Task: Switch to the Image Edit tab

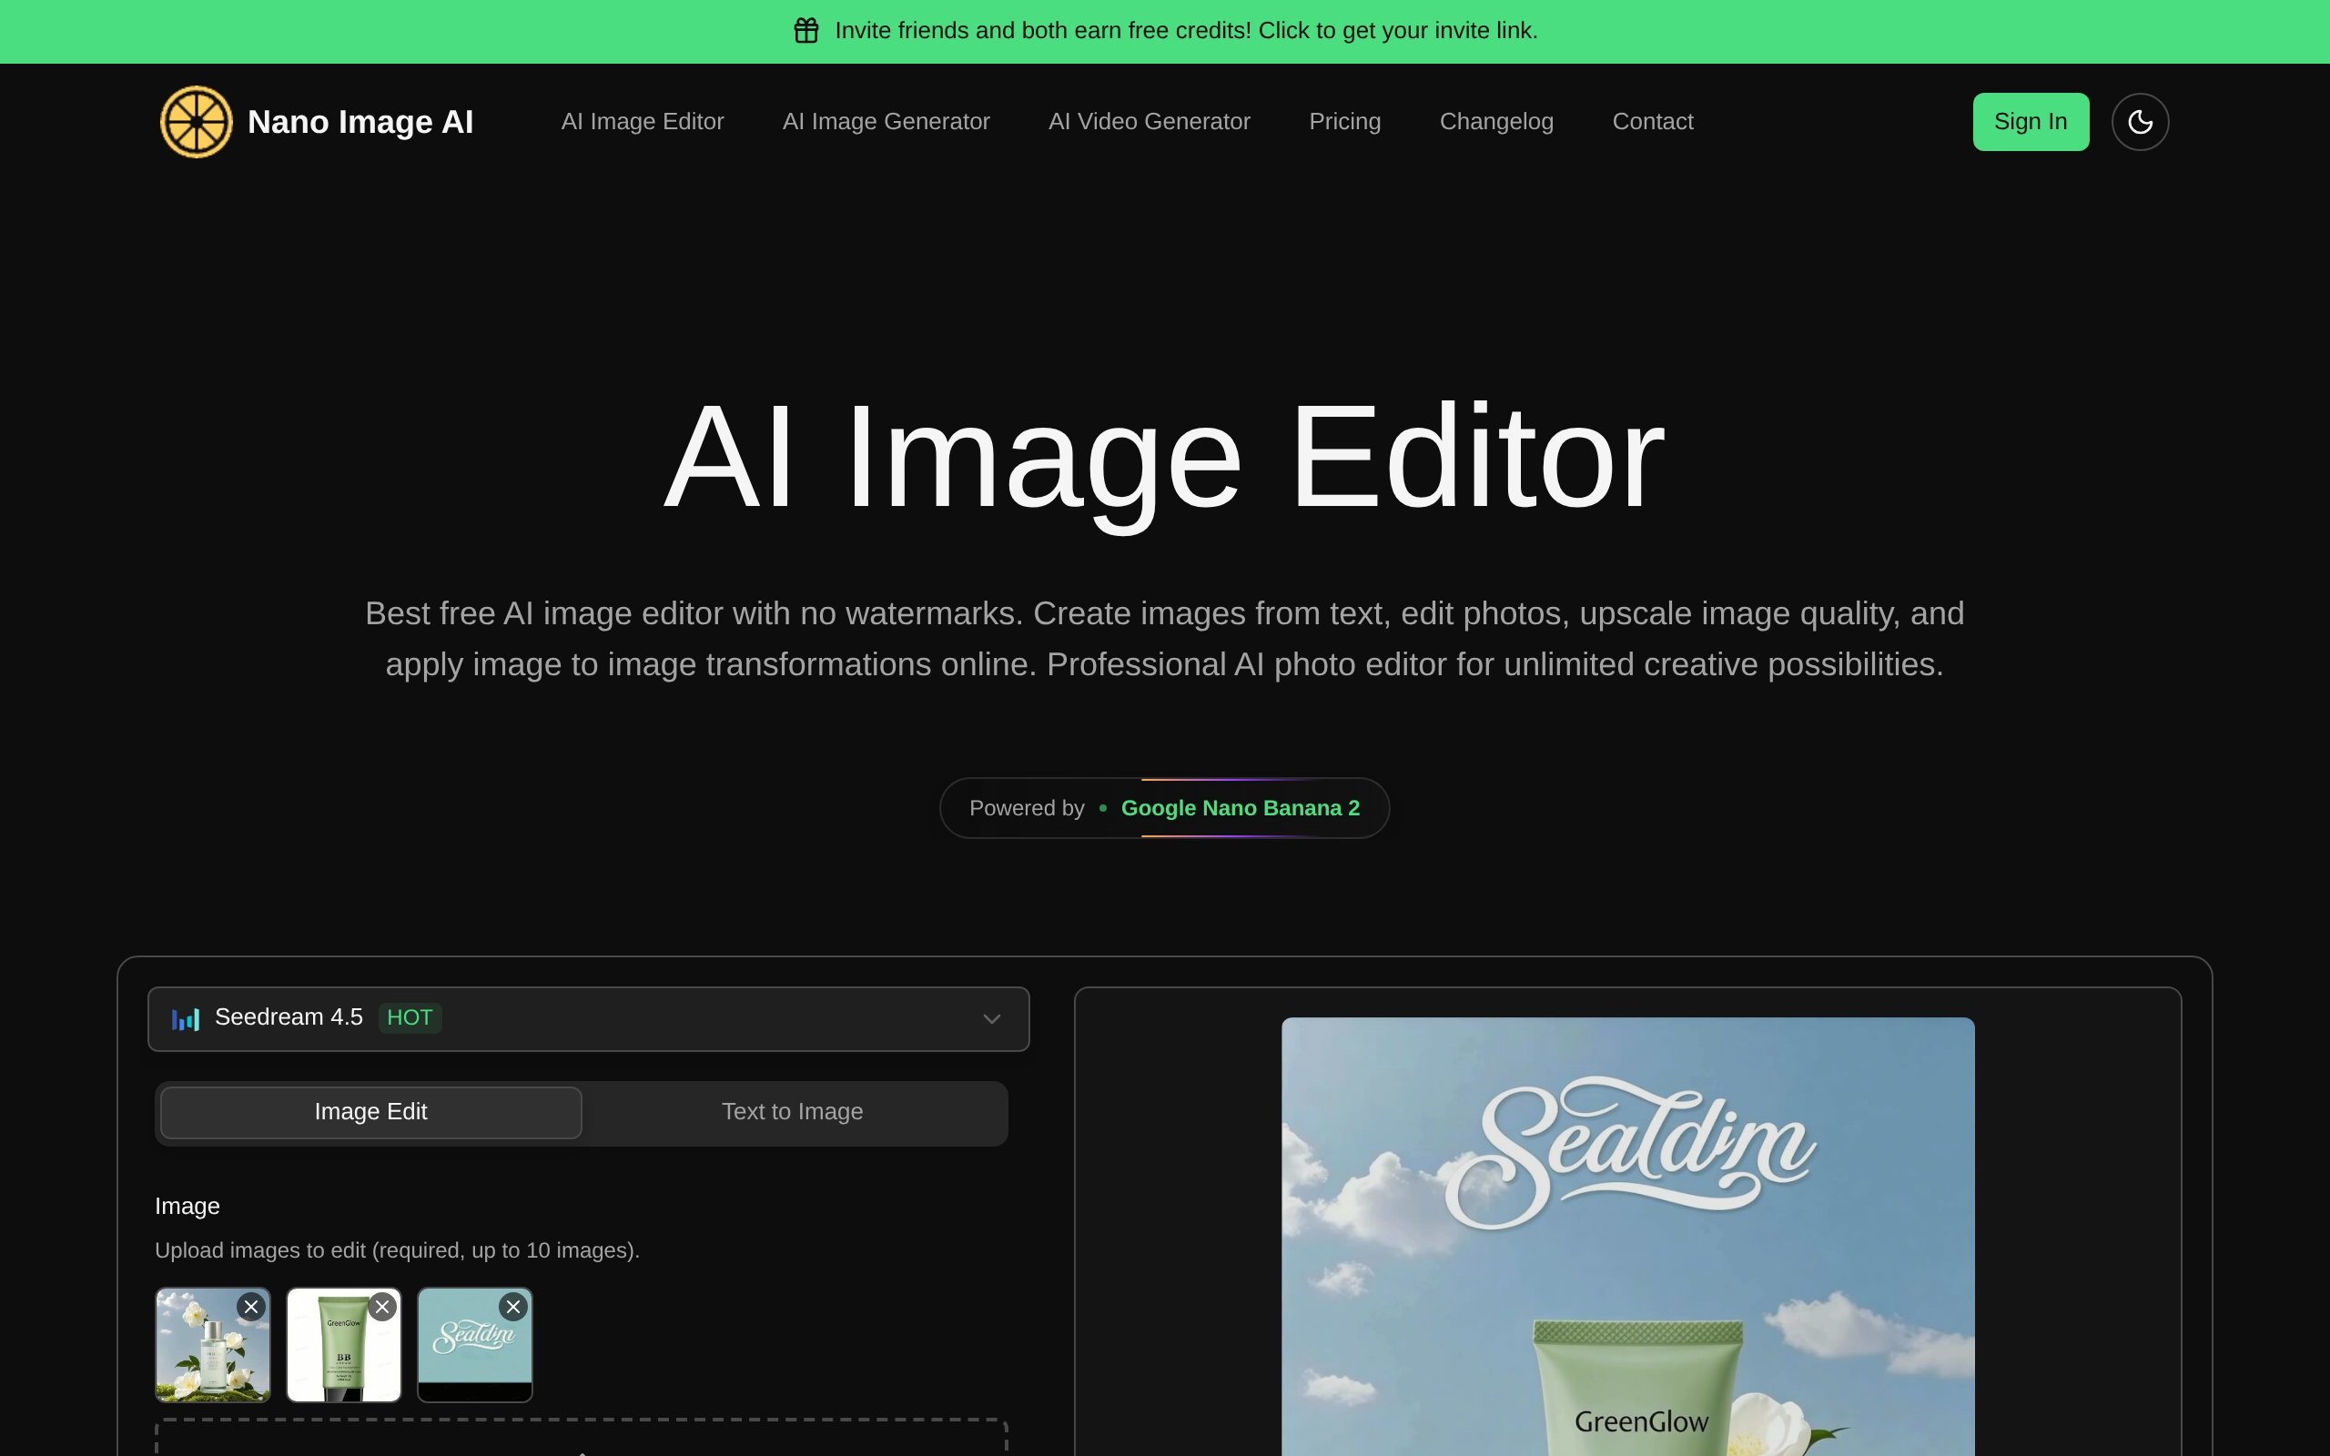Action: click(370, 1112)
